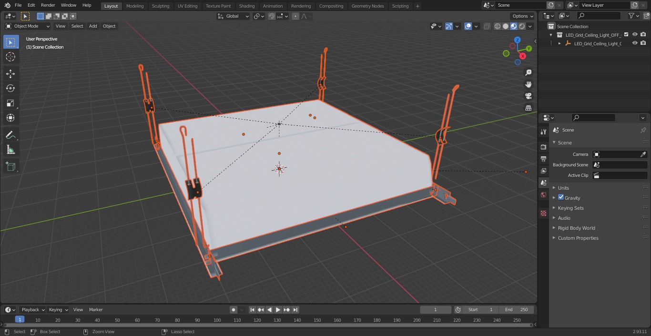
Task: Pick the Annotate tool
Action: point(10,135)
